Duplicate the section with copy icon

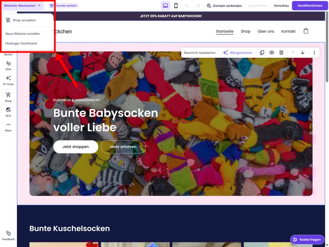click(262, 53)
